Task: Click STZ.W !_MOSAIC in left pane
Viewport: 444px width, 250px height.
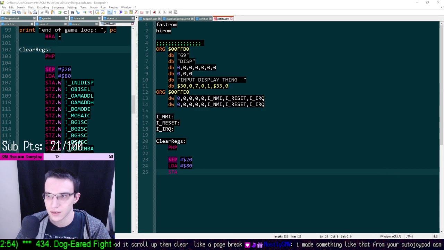Action: 68,116
